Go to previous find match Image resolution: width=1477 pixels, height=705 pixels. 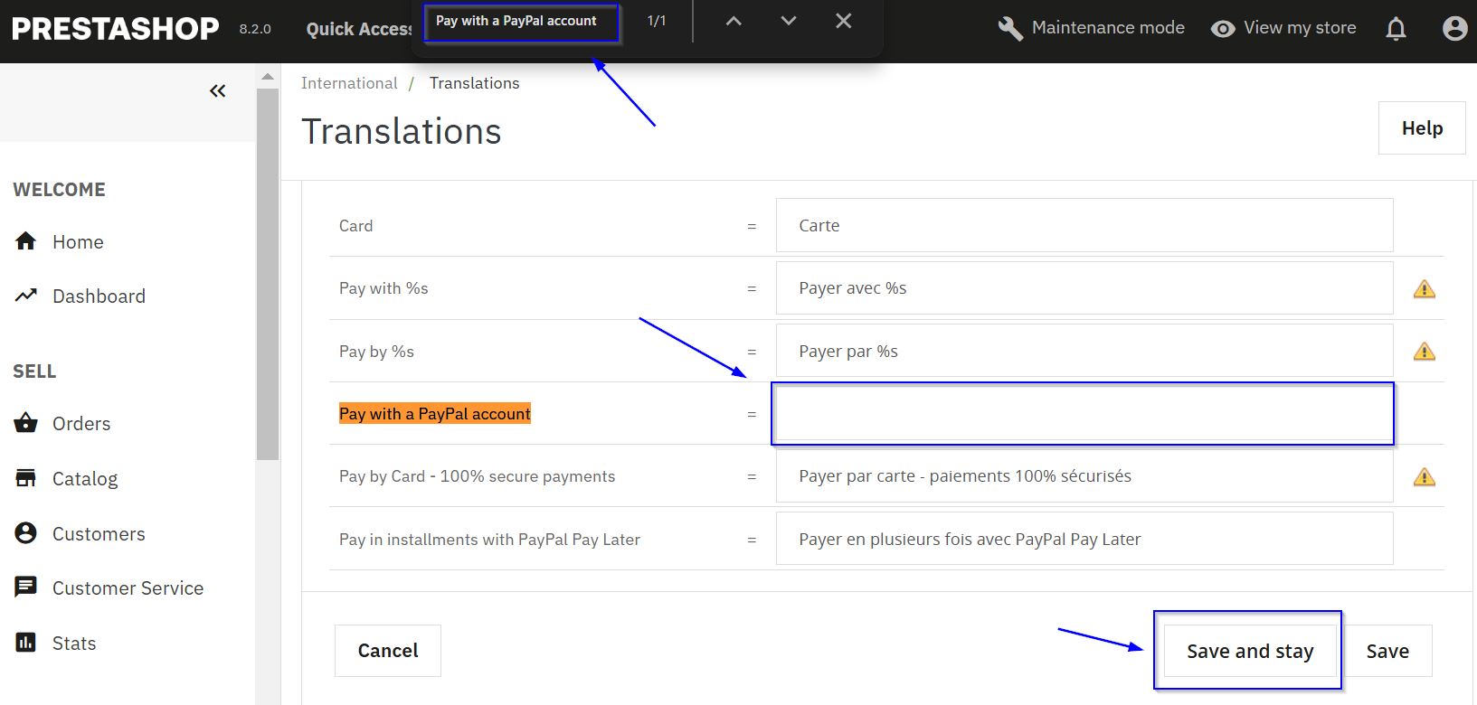point(734,21)
